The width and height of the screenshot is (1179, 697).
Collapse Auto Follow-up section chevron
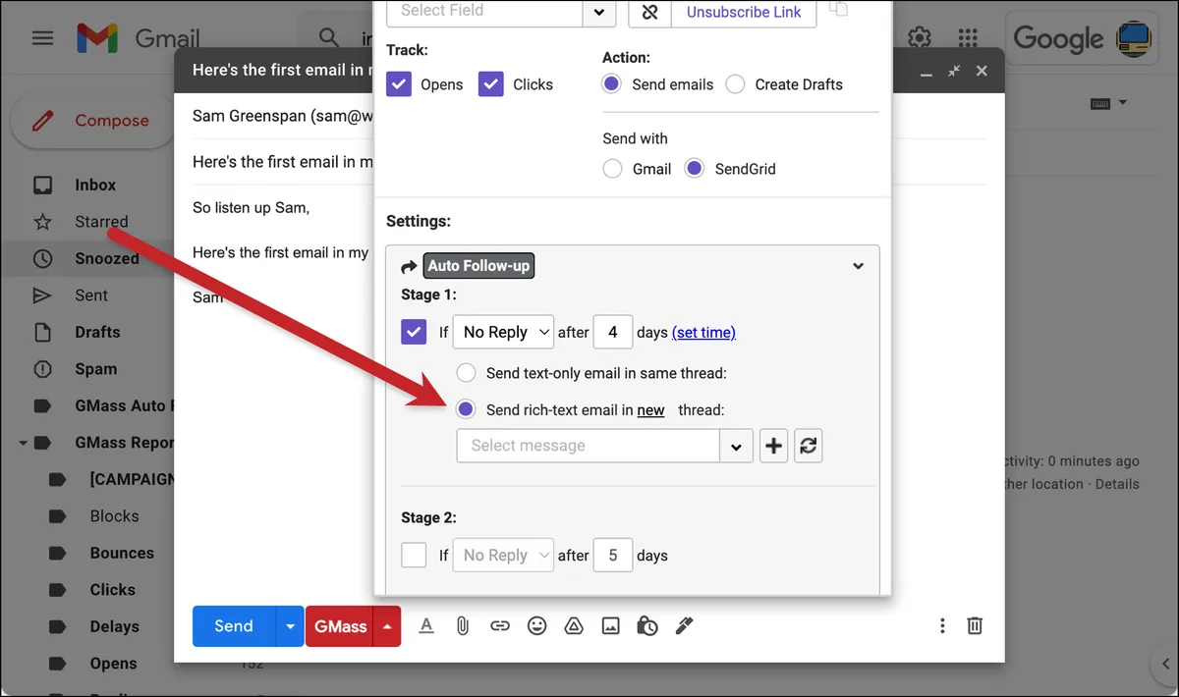pos(858,266)
